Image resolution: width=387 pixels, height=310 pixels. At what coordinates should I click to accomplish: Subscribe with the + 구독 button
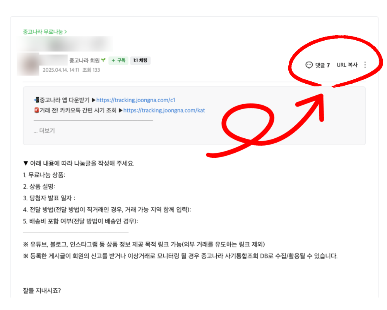pyautogui.click(x=118, y=60)
